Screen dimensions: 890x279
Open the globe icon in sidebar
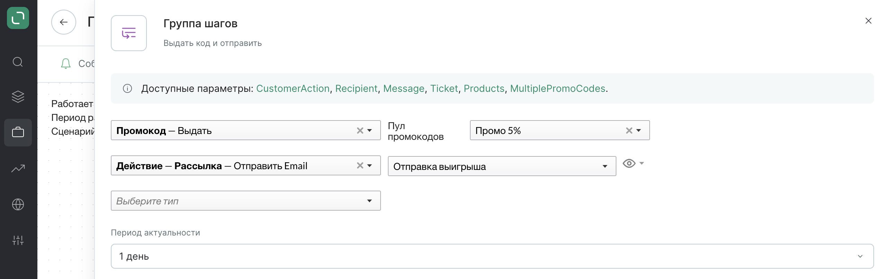18,204
